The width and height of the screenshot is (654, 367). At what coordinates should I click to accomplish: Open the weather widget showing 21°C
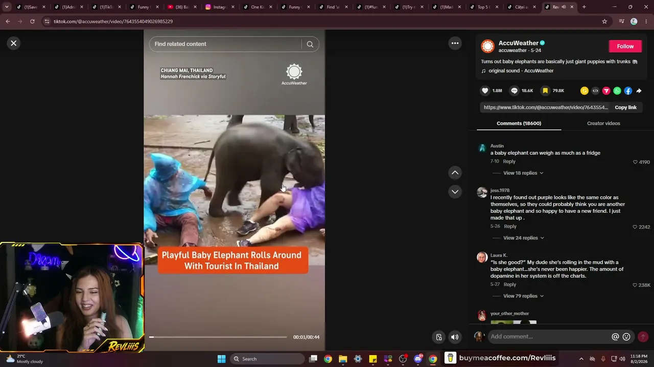24,359
